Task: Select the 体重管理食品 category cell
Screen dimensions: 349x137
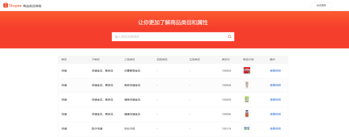Action: (x=132, y=71)
